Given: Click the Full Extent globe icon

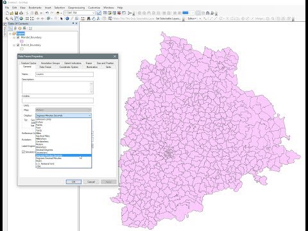Looking at the screenshot, I should click(21, 19).
